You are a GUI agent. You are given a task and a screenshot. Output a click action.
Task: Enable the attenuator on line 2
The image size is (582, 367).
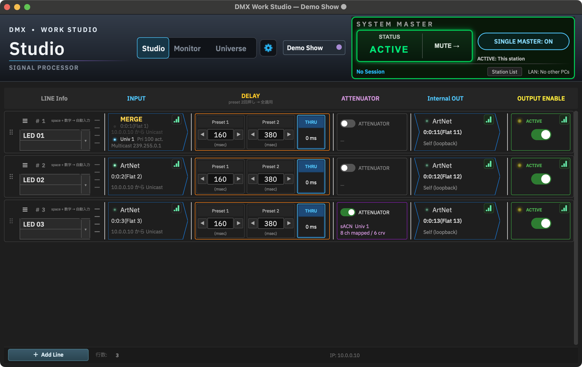(x=348, y=168)
